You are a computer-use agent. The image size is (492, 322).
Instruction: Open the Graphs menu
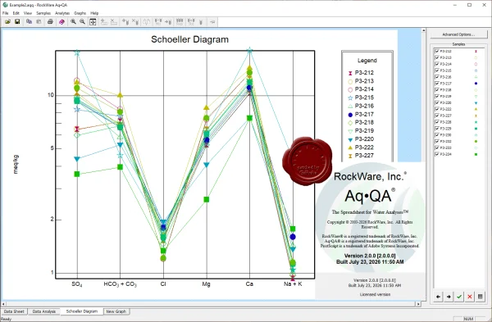click(x=80, y=13)
